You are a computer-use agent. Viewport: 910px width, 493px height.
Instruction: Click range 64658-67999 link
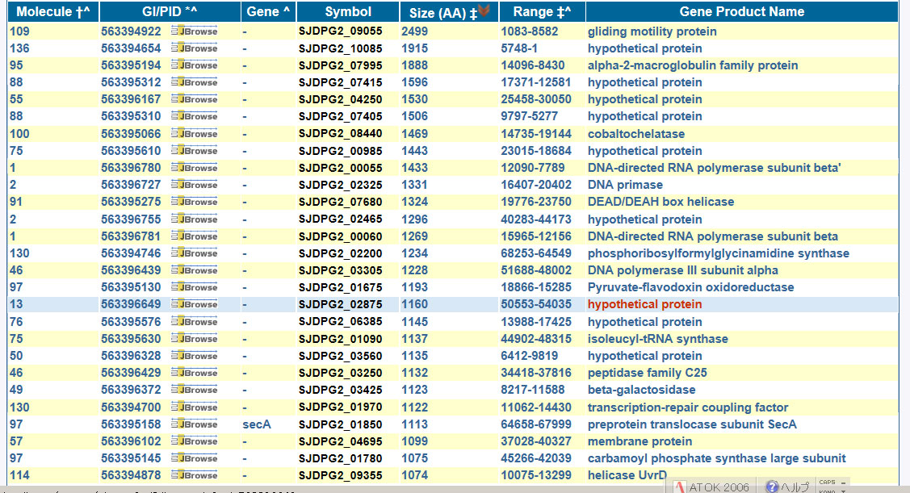point(535,424)
